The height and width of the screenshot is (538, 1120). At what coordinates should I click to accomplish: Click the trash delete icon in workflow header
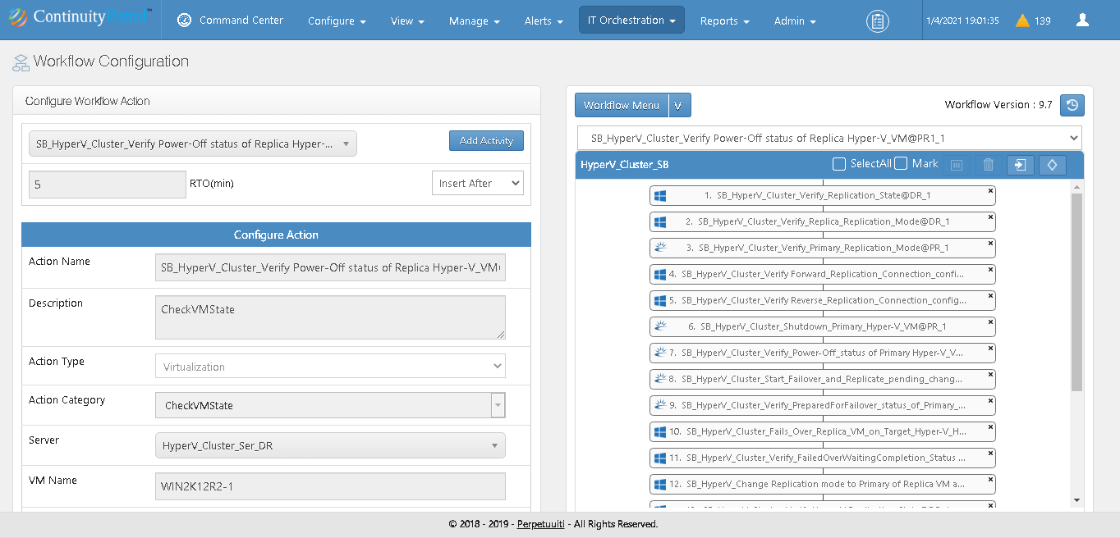point(989,165)
